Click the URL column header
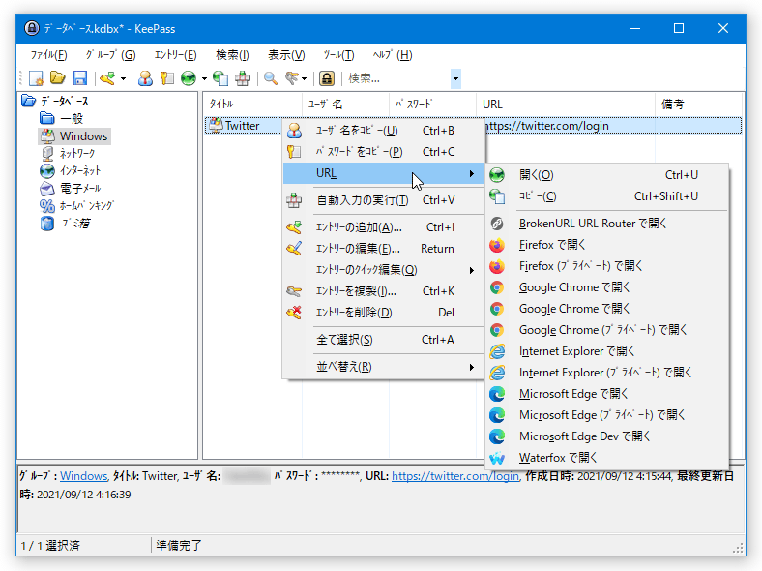This screenshot has height=571, width=762. (566, 105)
